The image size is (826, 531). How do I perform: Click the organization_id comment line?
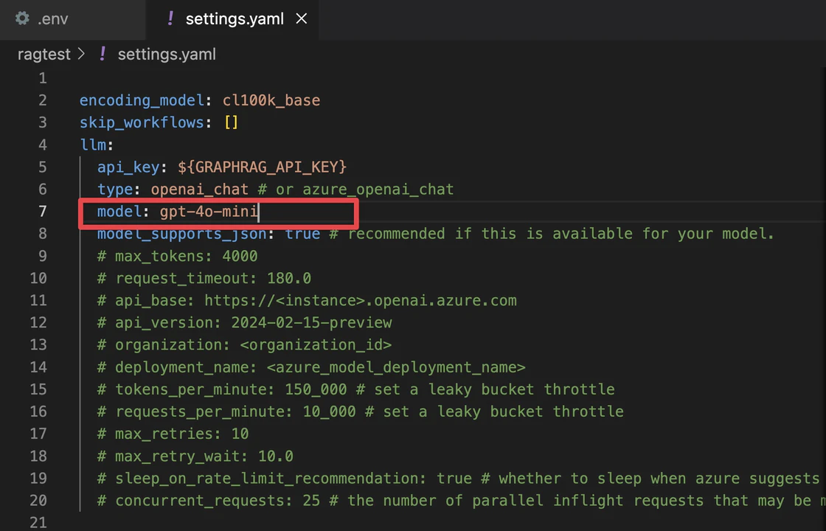(244, 344)
